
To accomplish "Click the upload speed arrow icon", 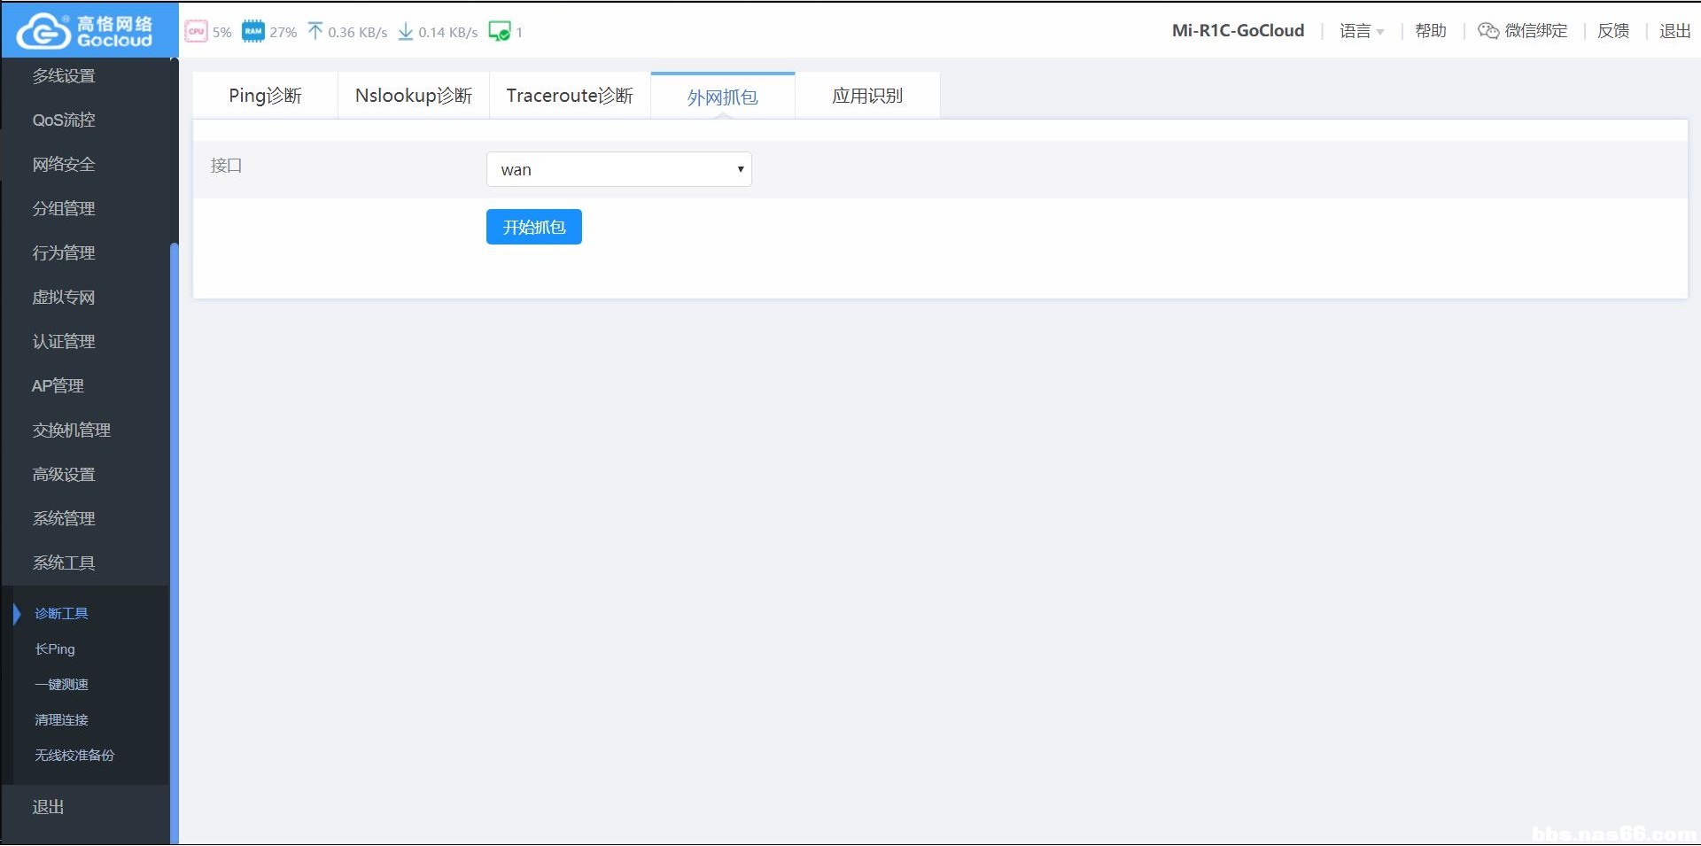I will pyautogui.click(x=315, y=32).
